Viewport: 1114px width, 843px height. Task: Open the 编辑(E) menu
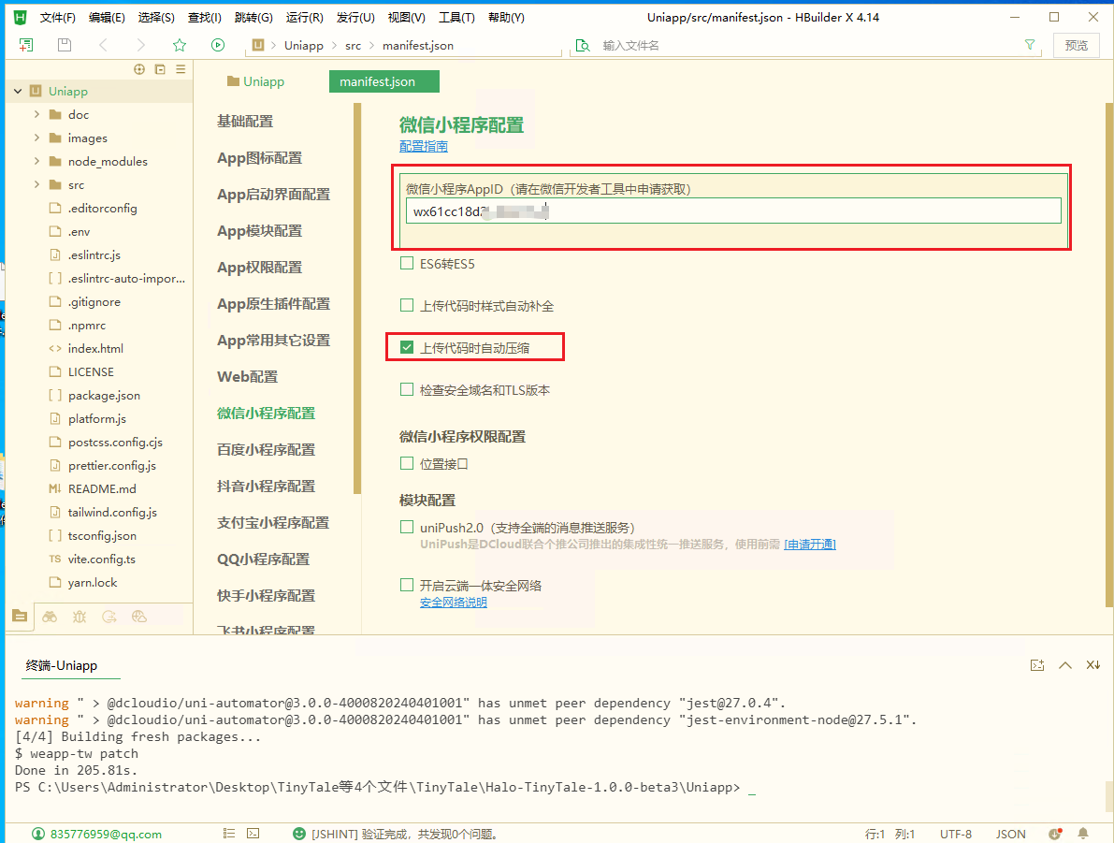click(107, 18)
